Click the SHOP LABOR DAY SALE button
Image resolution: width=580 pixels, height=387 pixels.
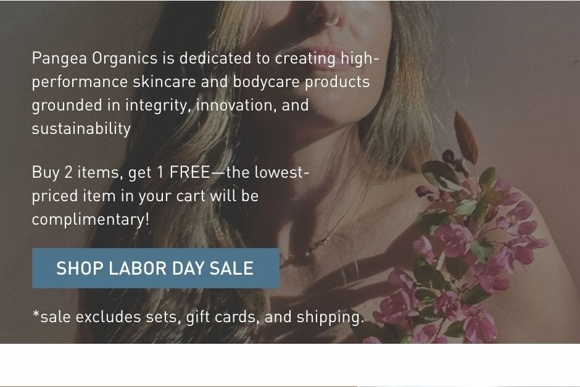tap(155, 268)
